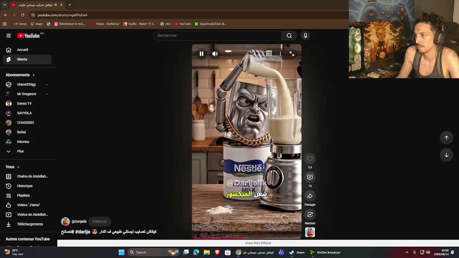Open Vidéos de Abdellah entry
The image size is (459, 258).
tap(27, 215)
